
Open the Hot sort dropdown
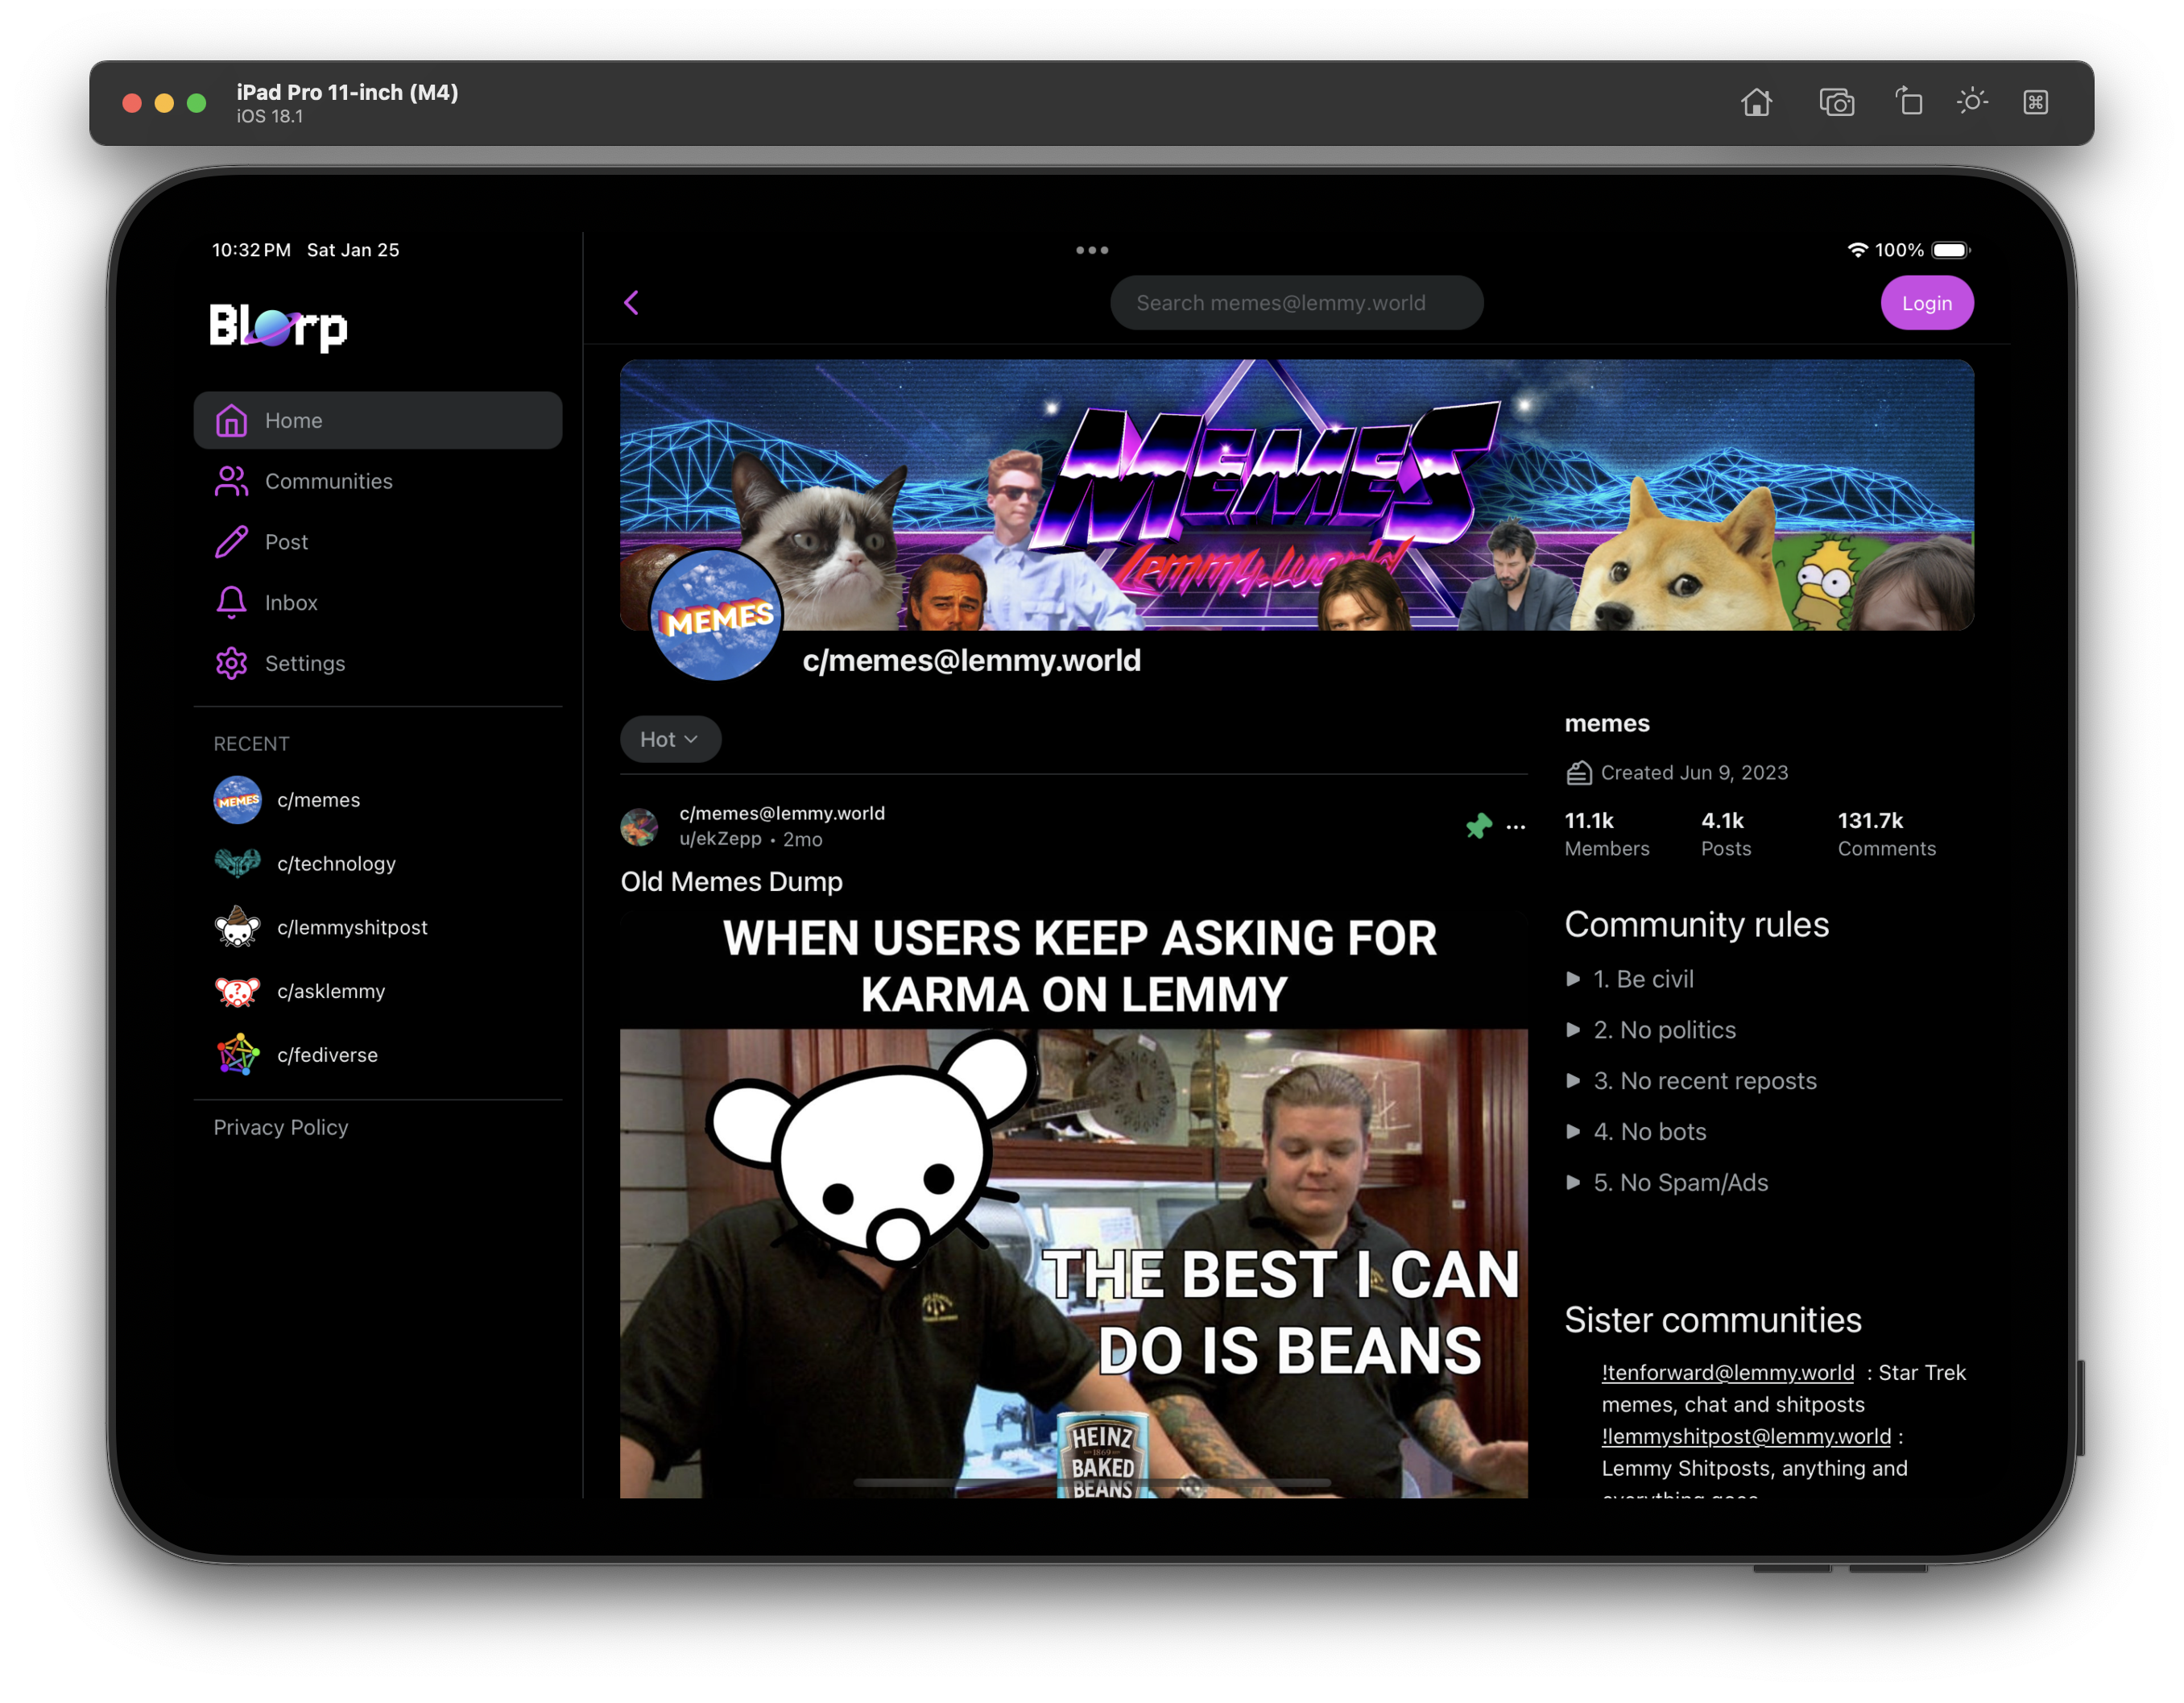[x=669, y=740]
